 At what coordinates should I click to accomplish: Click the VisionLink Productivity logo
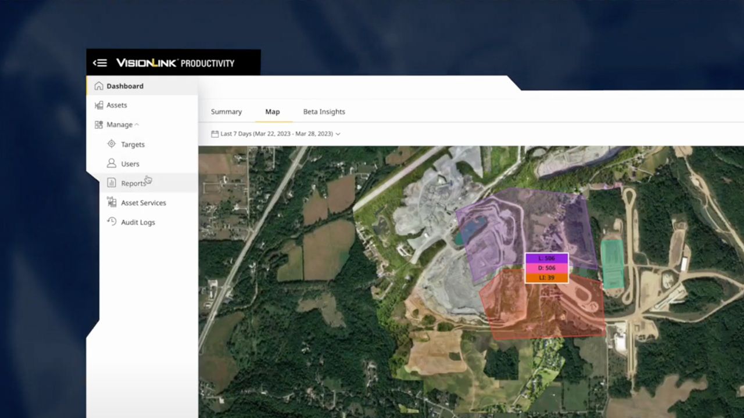coord(175,63)
